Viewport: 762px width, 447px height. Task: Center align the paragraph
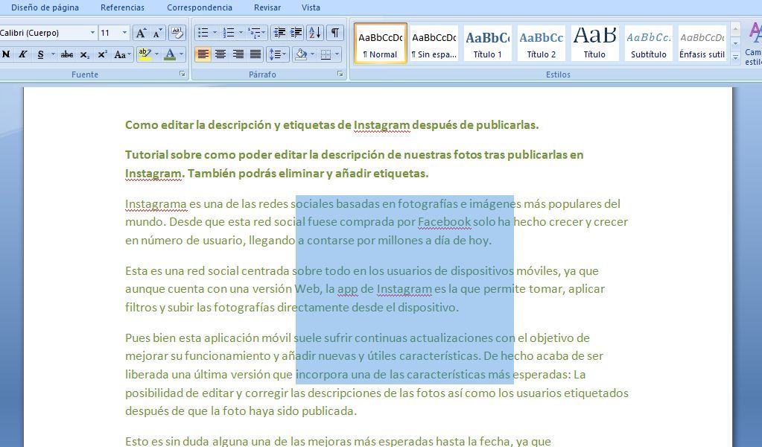click(x=220, y=54)
